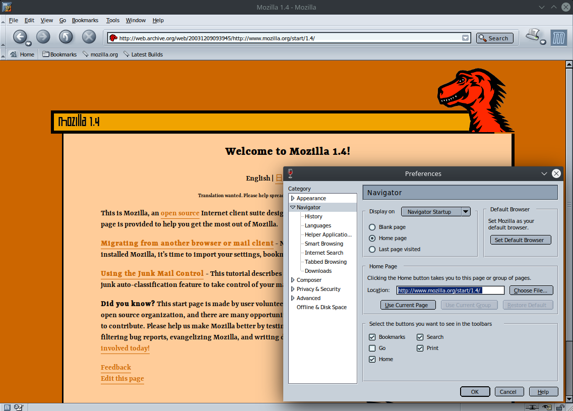The height and width of the screenshot is (411, 573).
Task: Select Tabbed Browsing in the category tree
Action: (326, 262)
